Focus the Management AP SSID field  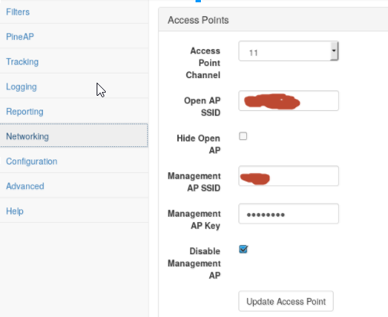(288, 176)
